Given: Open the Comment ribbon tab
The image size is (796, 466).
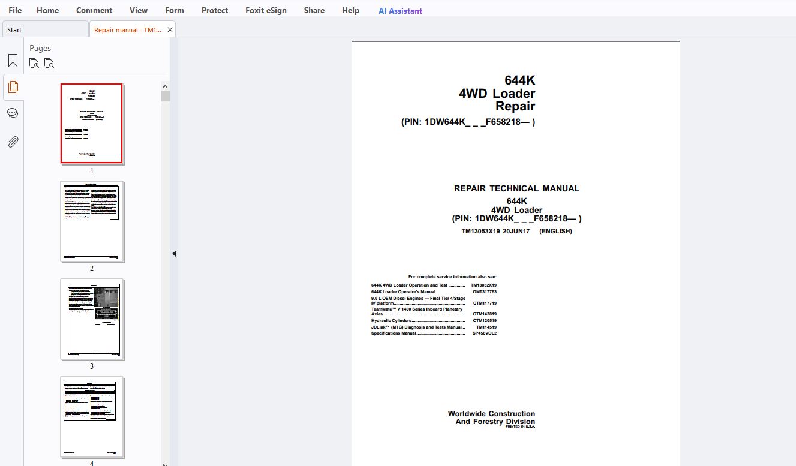Looking at the screenshot, I should point(94,10).
